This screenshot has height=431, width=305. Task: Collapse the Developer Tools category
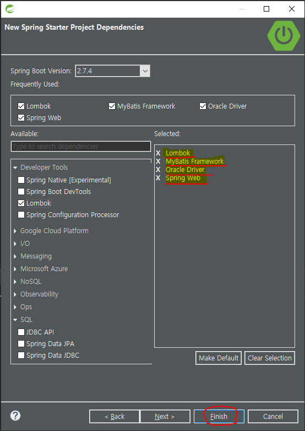tap(15, 168)
